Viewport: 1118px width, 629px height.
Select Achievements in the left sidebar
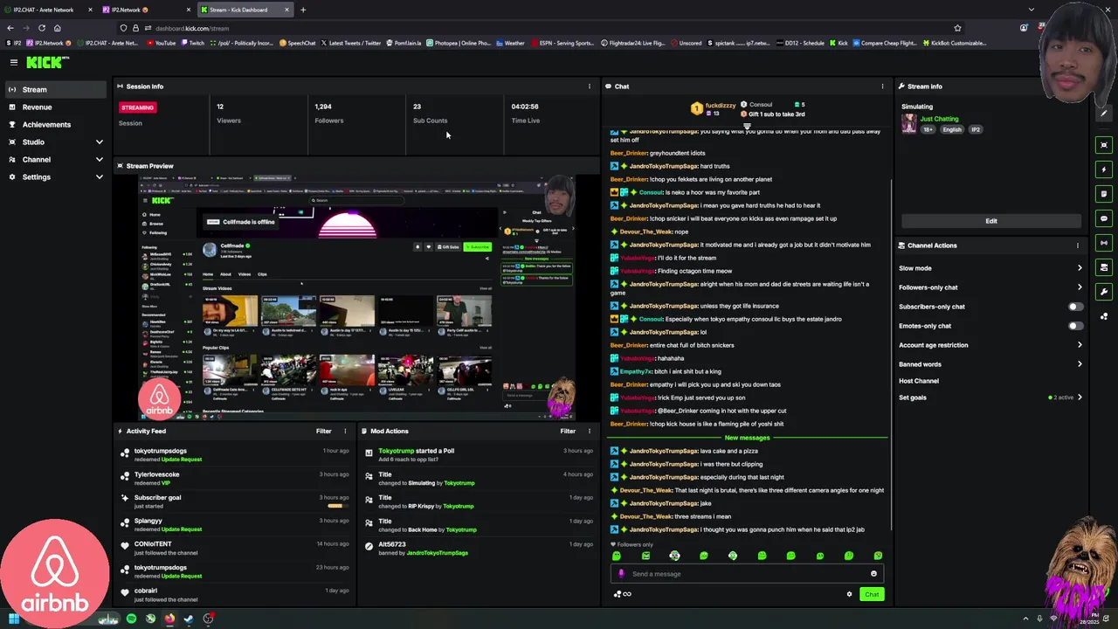click(56, 124)
